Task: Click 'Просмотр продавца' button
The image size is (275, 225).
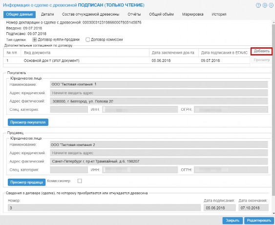Action: point(27,182)
